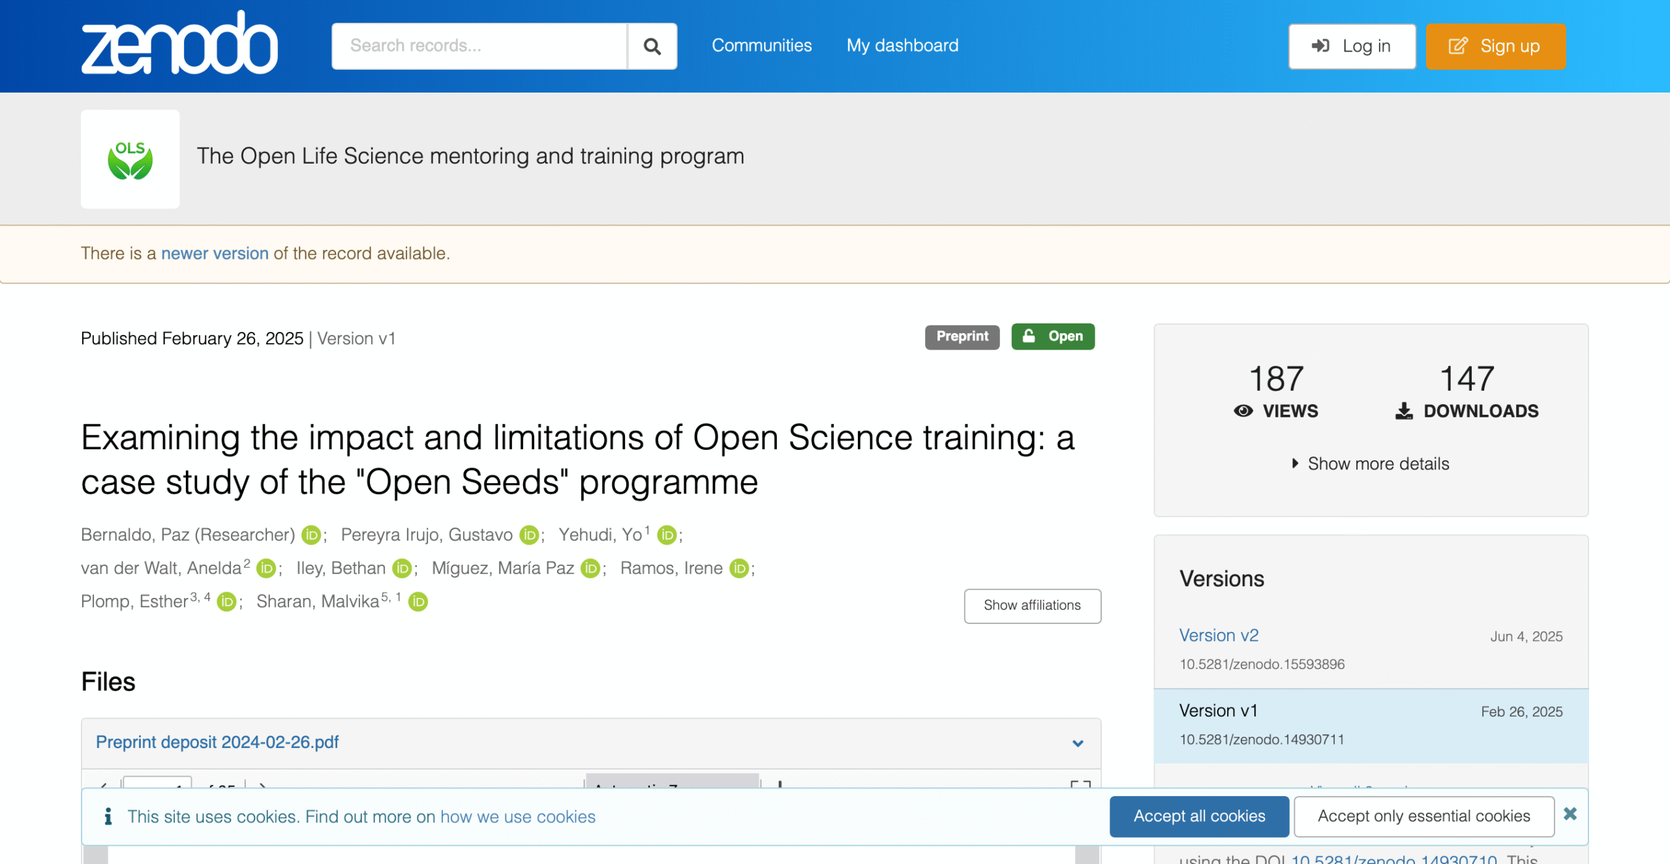Click Irene Ramos's ORCID icon
The height and width of the screenshot is (864, 1670).
point(739,569)
